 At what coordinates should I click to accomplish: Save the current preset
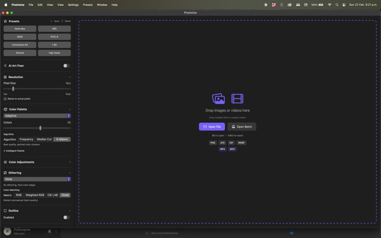click(x=55, y=21)
